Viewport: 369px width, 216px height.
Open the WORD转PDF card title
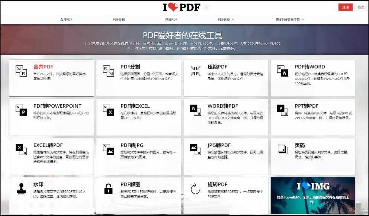click(222, 106)
